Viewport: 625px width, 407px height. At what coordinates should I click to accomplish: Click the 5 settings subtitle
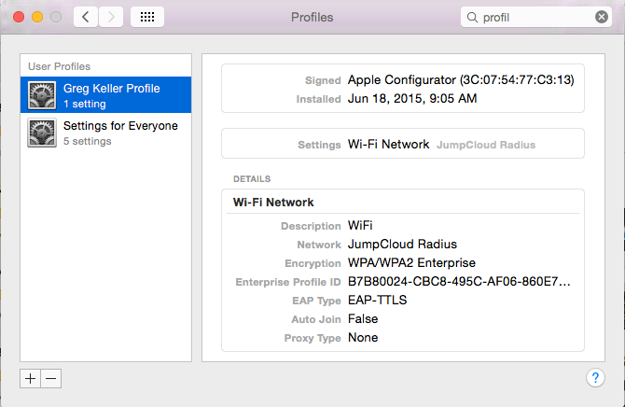click(x=88, y=141)
